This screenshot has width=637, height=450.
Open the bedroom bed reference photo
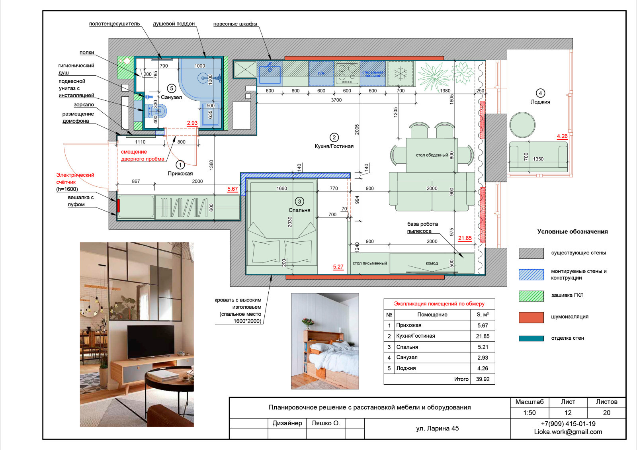(325, 341)
